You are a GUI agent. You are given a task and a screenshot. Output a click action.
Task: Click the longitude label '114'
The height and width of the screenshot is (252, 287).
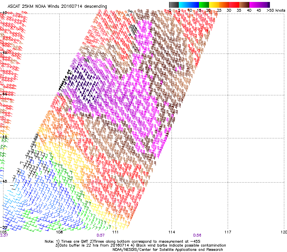(x=172, y=232)
